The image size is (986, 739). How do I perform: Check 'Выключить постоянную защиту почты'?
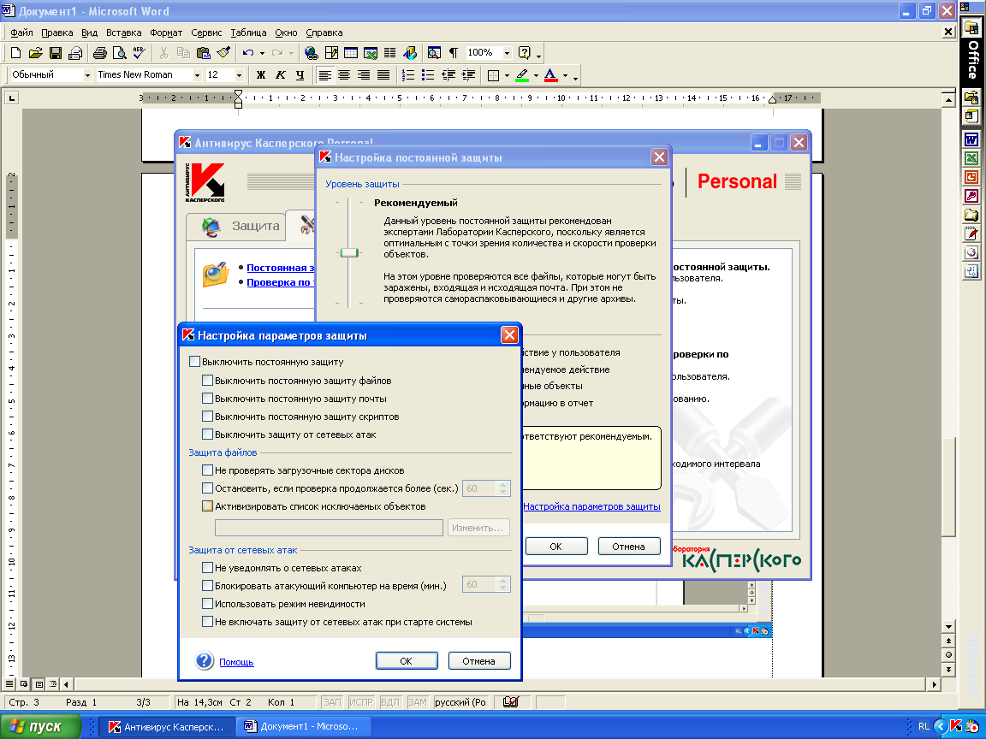(x=207, y=399)
